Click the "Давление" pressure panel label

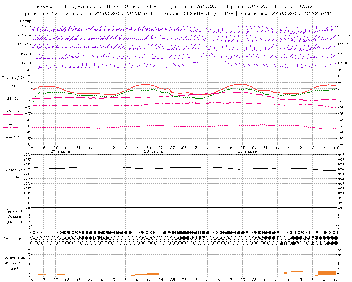tap(14, 170)
